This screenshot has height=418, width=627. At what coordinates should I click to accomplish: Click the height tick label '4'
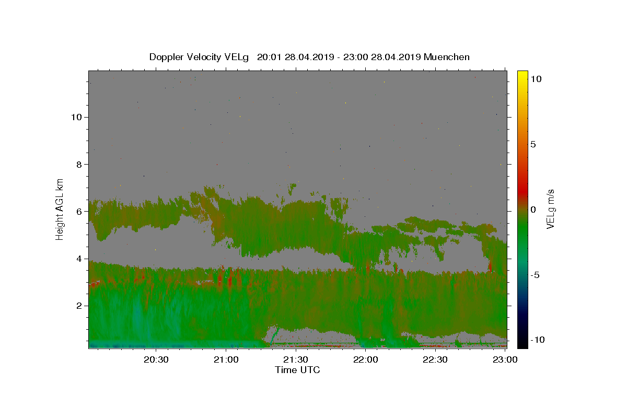[x=79, y=259]
